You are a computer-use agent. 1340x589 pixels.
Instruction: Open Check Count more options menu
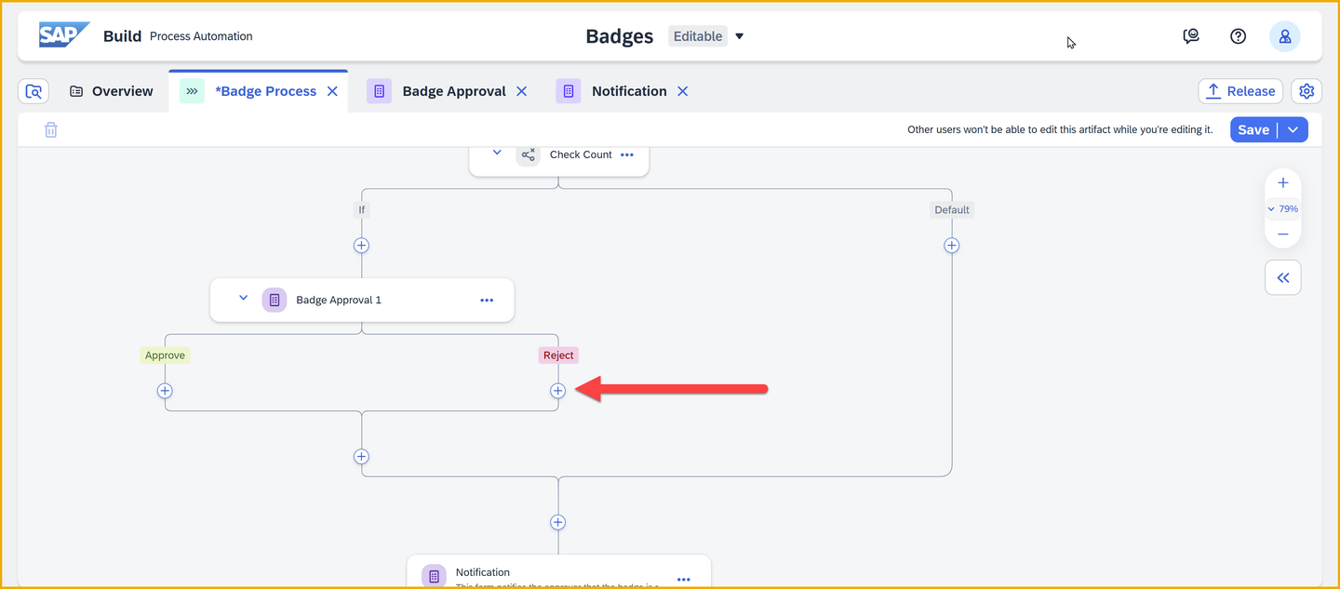(x=627, y=155)
